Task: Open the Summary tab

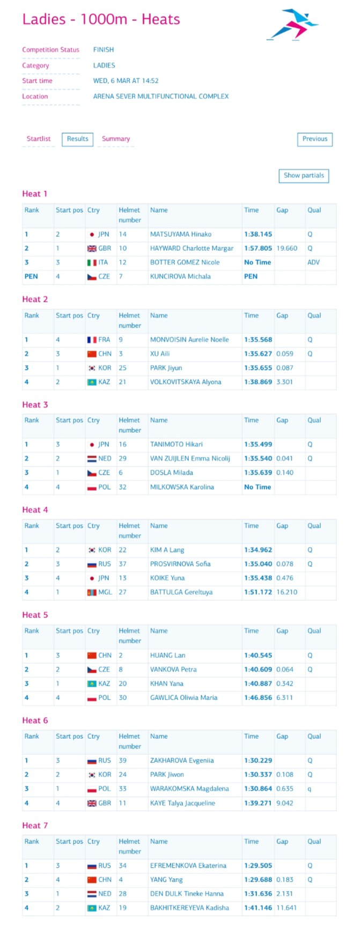Action: pyautogui.click(x=116, y=139)
